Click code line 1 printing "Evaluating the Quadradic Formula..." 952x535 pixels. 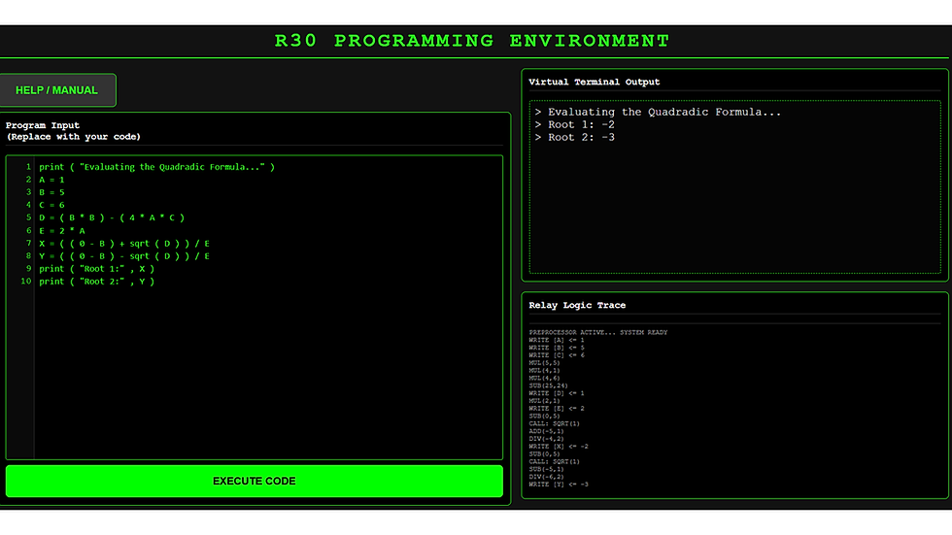pyautogui.click(x=156, y=167)
